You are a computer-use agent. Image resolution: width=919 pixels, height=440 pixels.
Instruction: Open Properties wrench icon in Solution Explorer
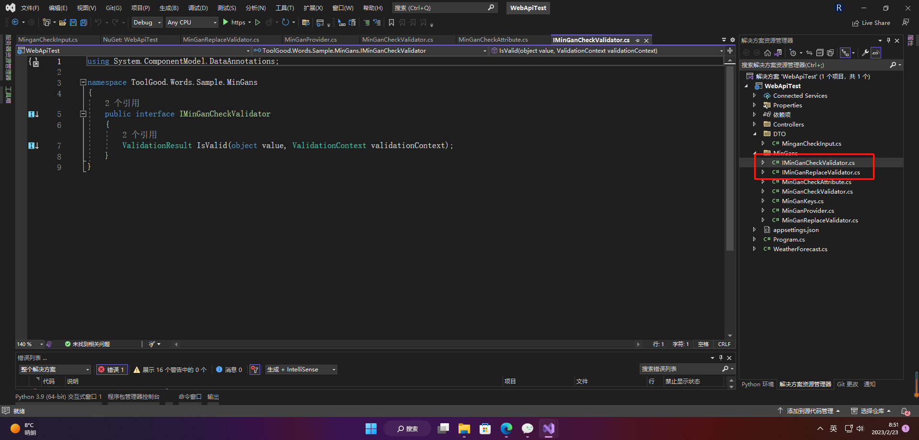click(x=865, y=53)
